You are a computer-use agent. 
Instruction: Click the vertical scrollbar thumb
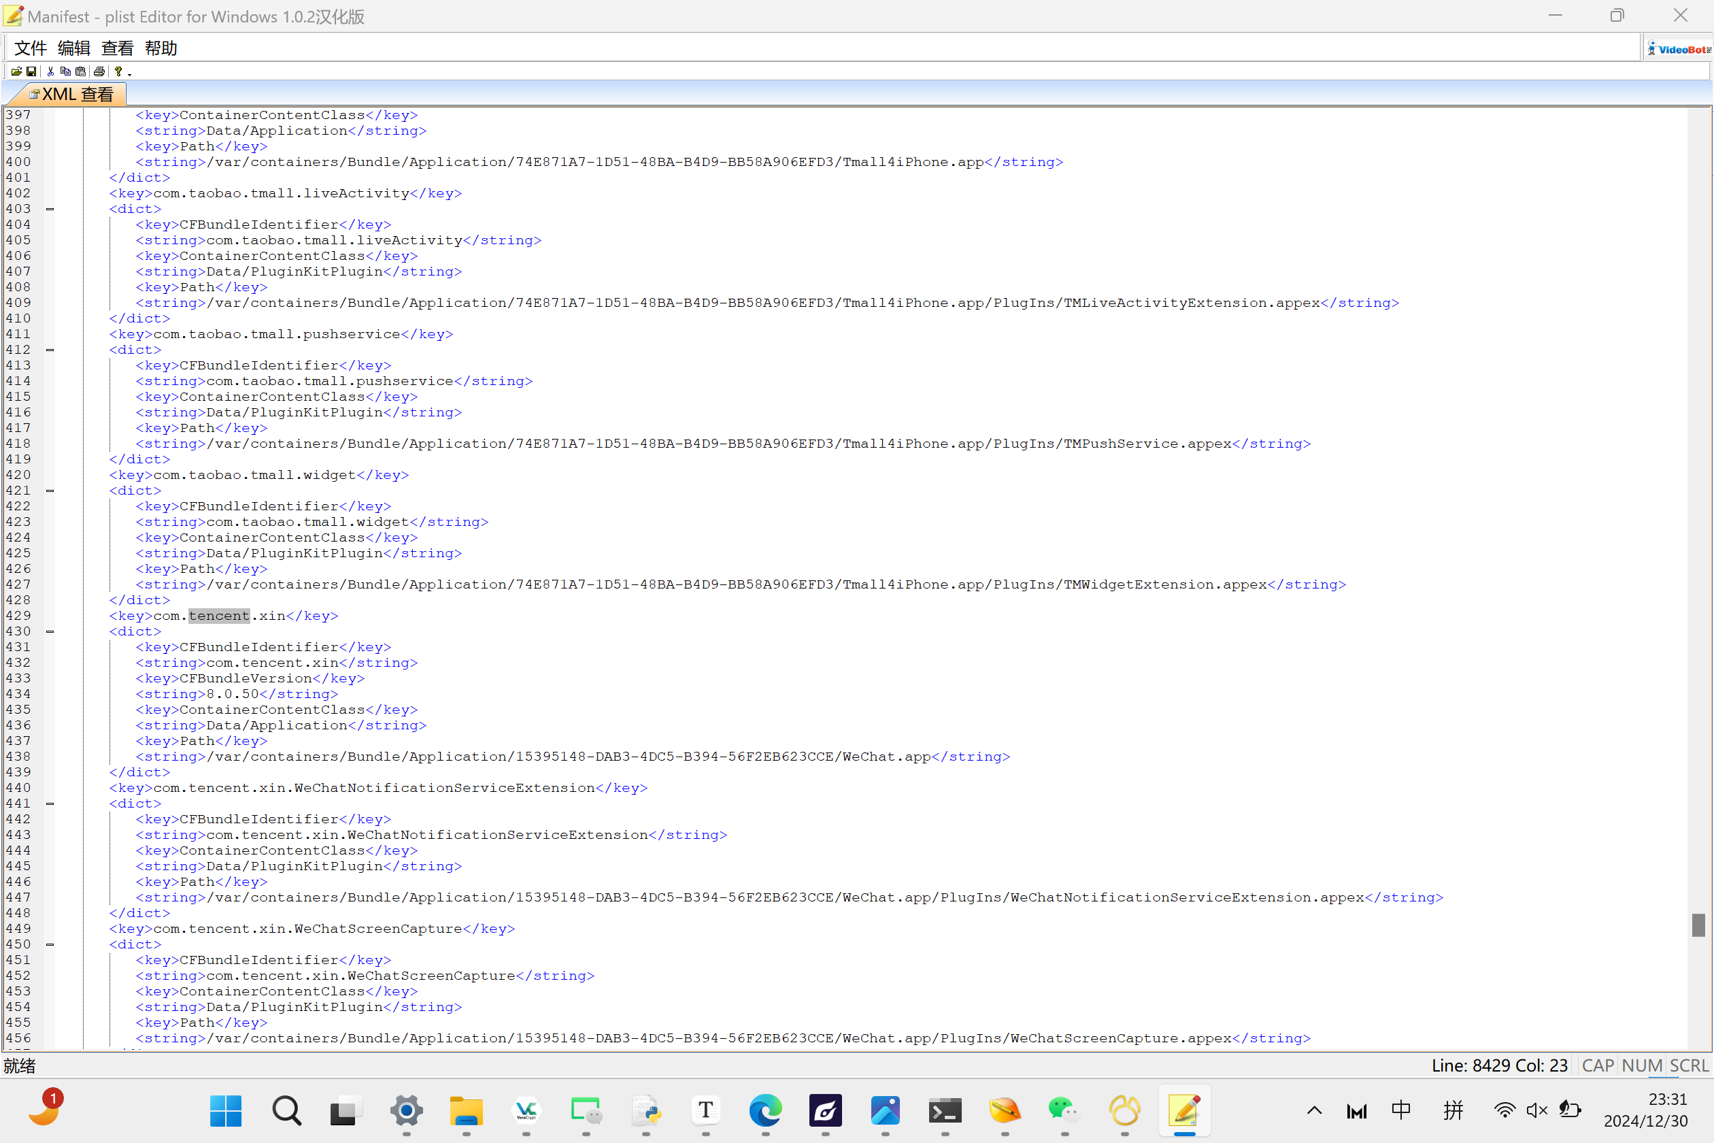click(x=1698, y=925)
